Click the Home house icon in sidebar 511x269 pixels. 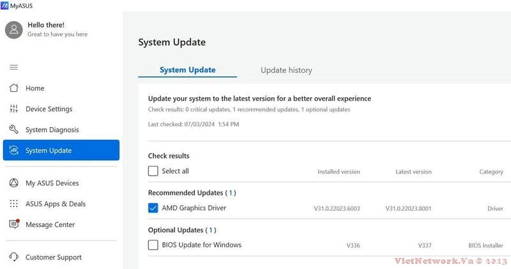(13, 88)
